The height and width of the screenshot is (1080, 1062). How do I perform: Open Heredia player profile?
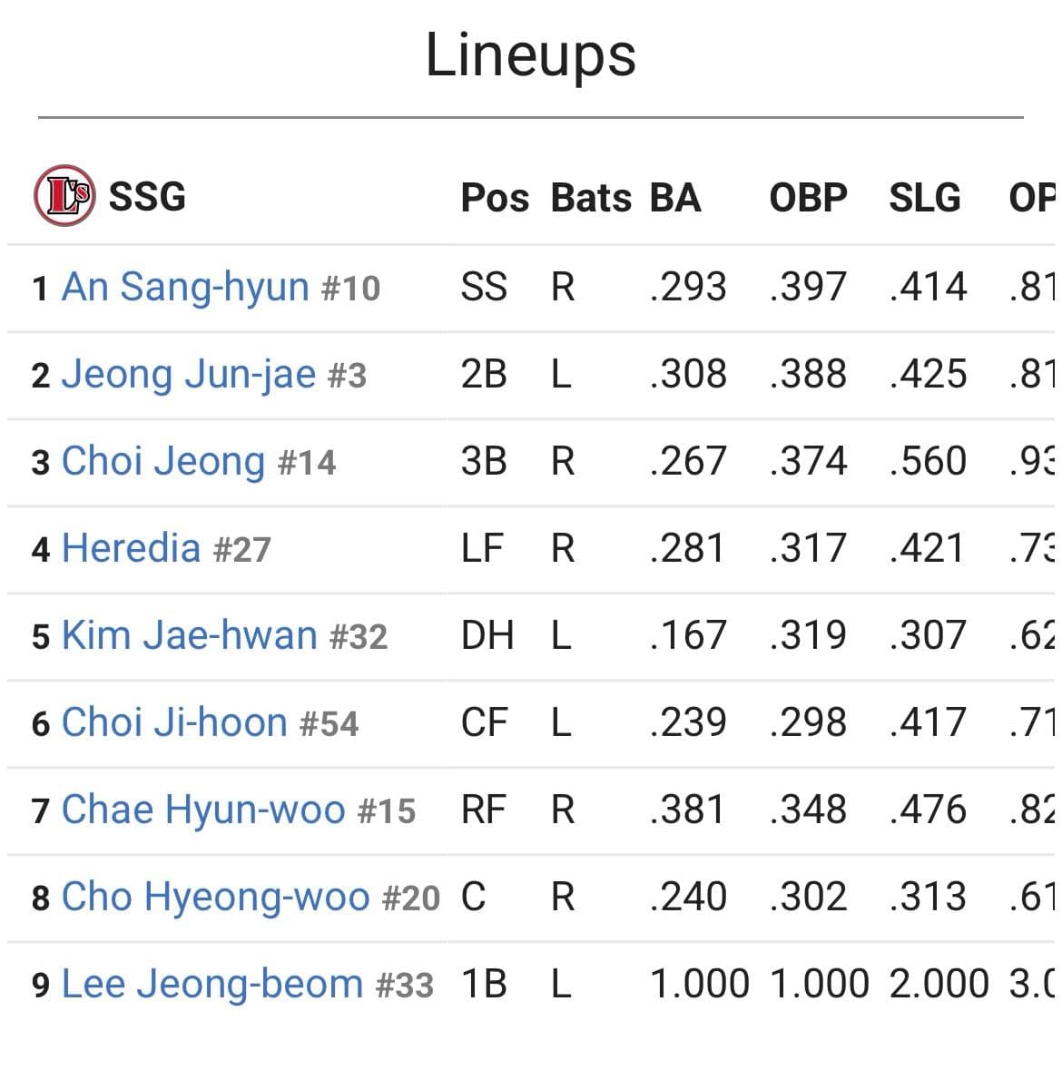(132, 547)
